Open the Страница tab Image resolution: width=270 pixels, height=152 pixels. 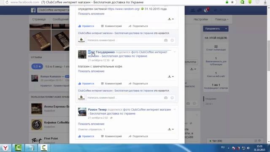pyautogui.click(x=39, y=19)
